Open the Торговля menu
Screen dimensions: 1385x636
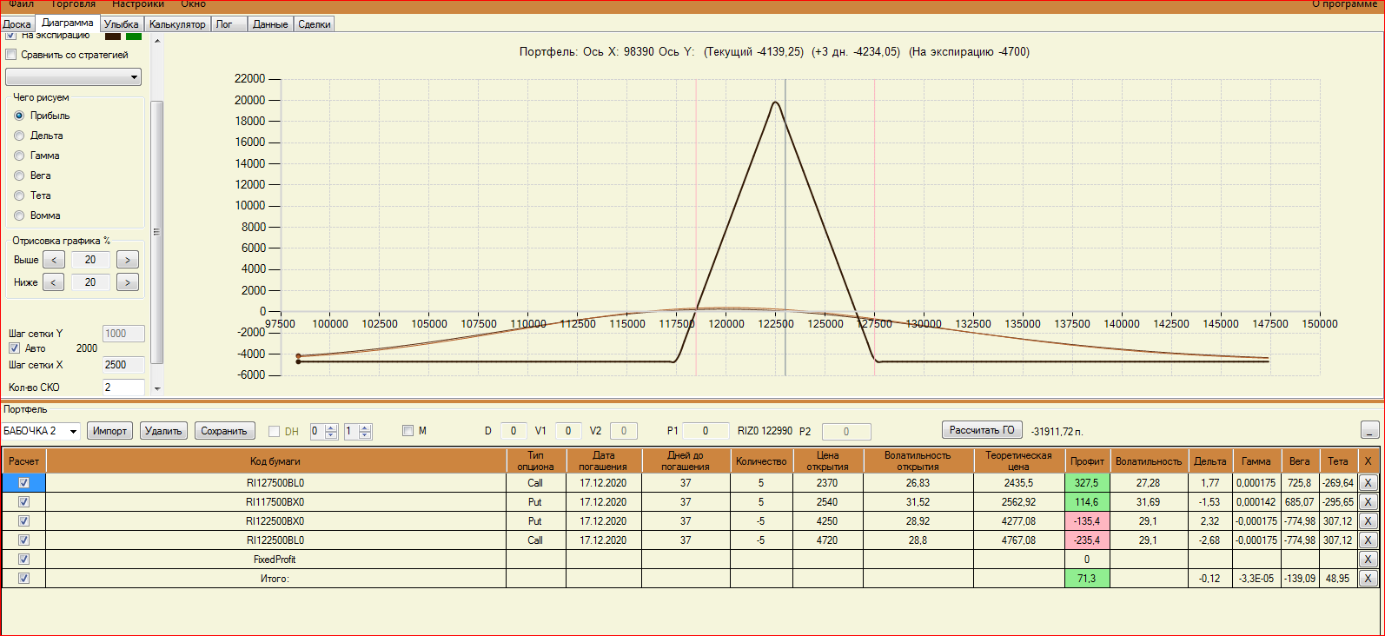[73, 4]
